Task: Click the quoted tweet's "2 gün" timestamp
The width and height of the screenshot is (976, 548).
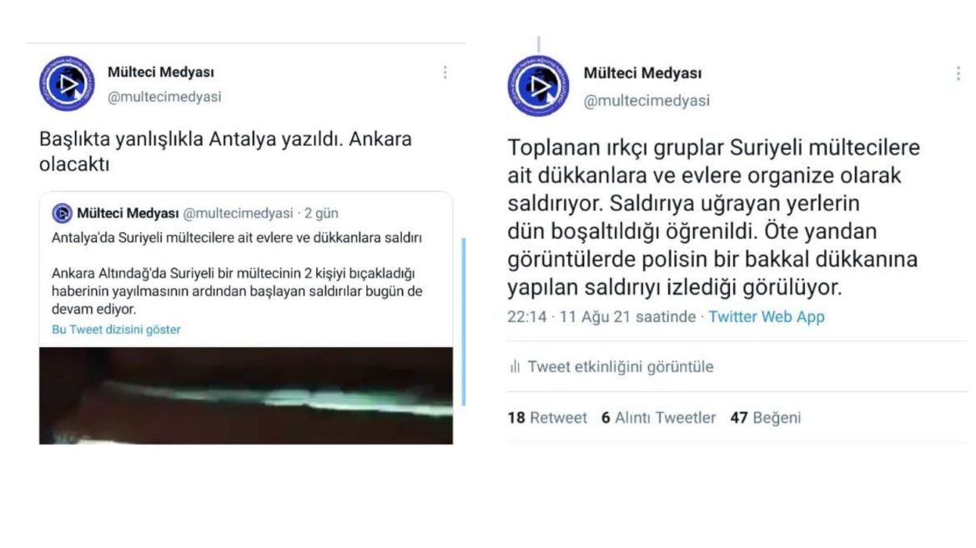Action: tap(321, 213)
